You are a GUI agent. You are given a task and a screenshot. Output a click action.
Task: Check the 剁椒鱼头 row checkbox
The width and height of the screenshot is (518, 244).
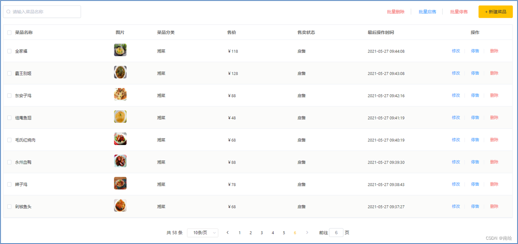[x=9, y=207]
